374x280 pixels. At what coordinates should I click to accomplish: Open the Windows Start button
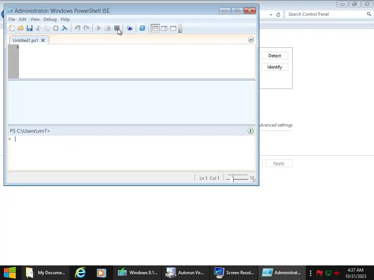pos(10,273)
